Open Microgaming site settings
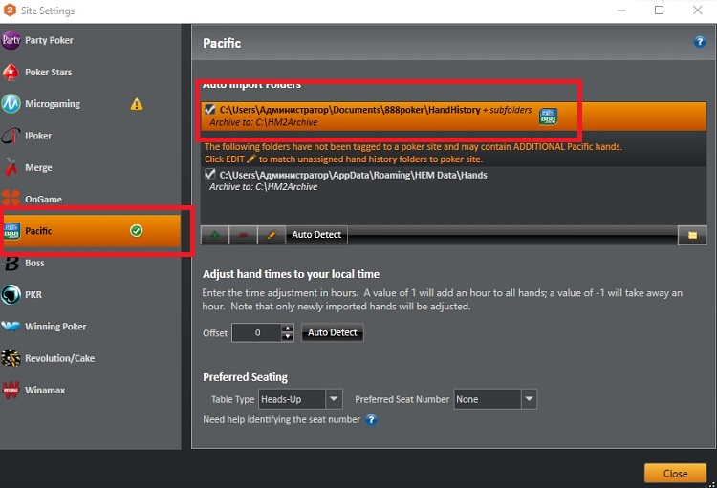 [x=91, y=104]
